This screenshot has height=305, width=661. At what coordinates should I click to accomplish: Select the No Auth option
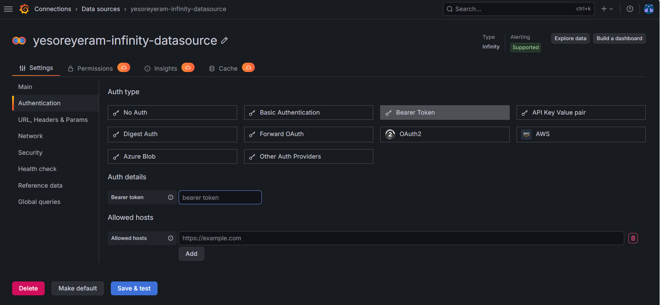pyautogui.click(x=172, y=113)
